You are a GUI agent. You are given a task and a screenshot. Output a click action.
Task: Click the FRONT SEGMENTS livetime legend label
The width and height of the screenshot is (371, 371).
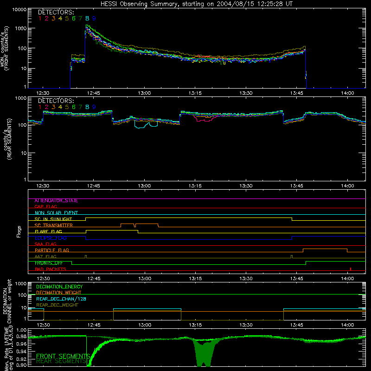click(x=63, y=356)
